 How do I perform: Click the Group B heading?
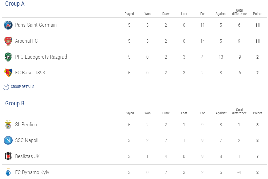click(15, 103)
